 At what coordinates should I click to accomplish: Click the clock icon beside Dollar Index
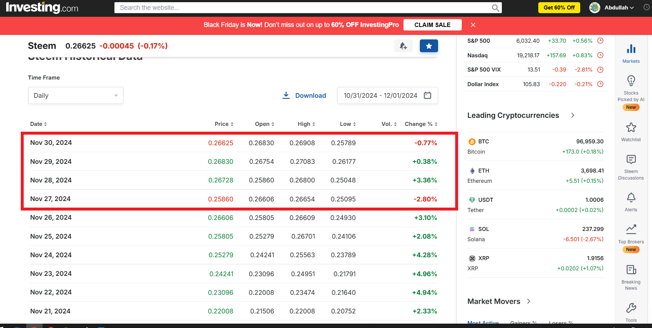600,84
